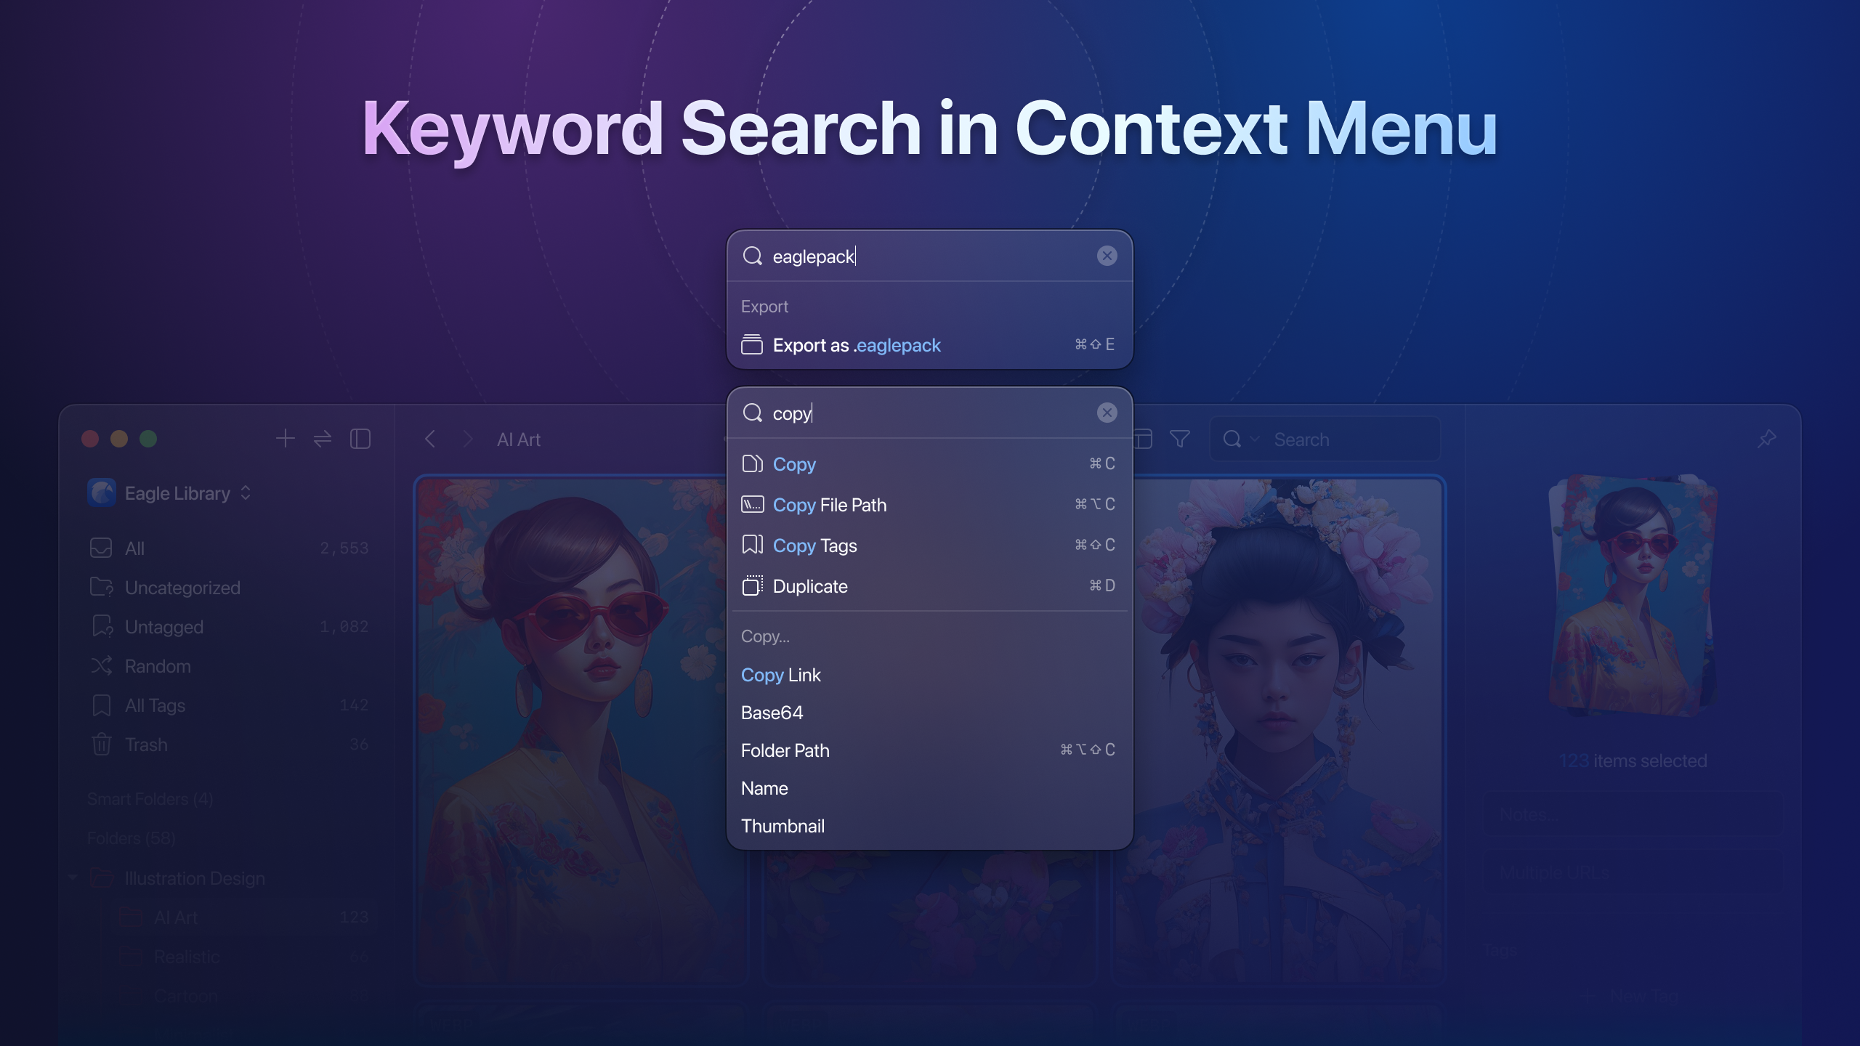
Task: Open the Eagle Library switcher chevrons
Action: point(245,493)
